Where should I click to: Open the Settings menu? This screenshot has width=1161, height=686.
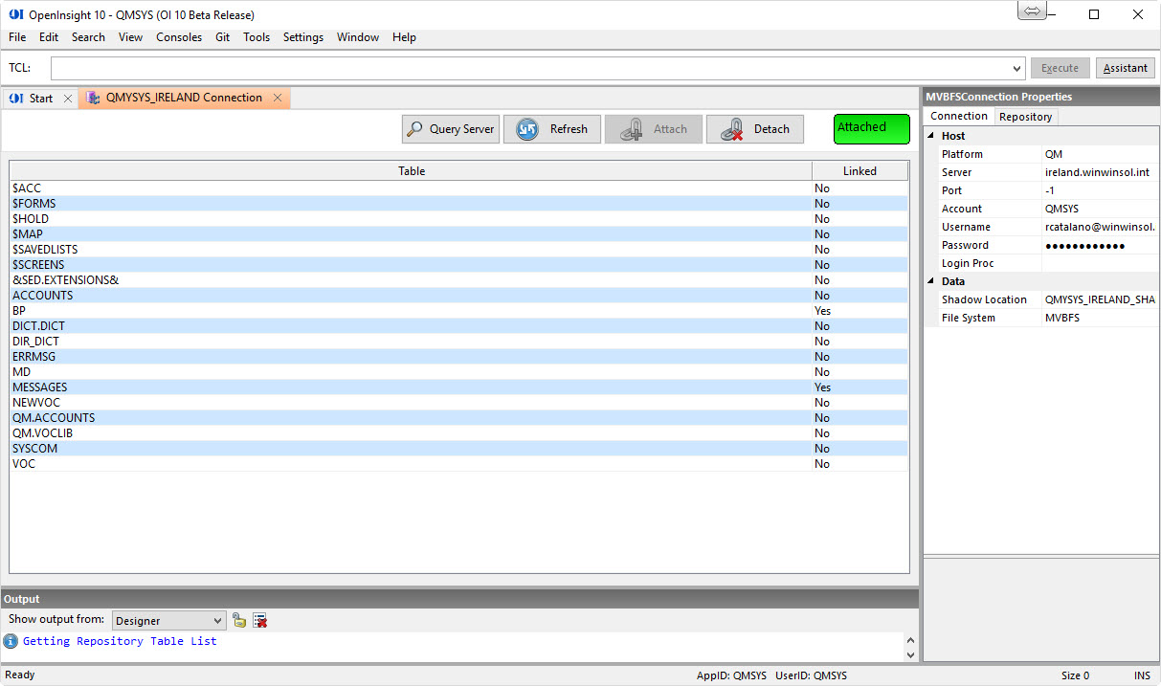coord(303,37)
